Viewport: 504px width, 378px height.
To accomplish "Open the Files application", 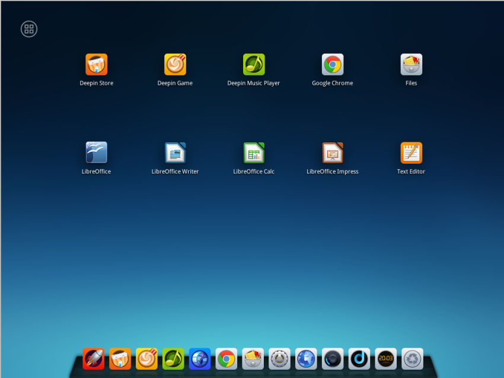I will (x=411, y=63).
